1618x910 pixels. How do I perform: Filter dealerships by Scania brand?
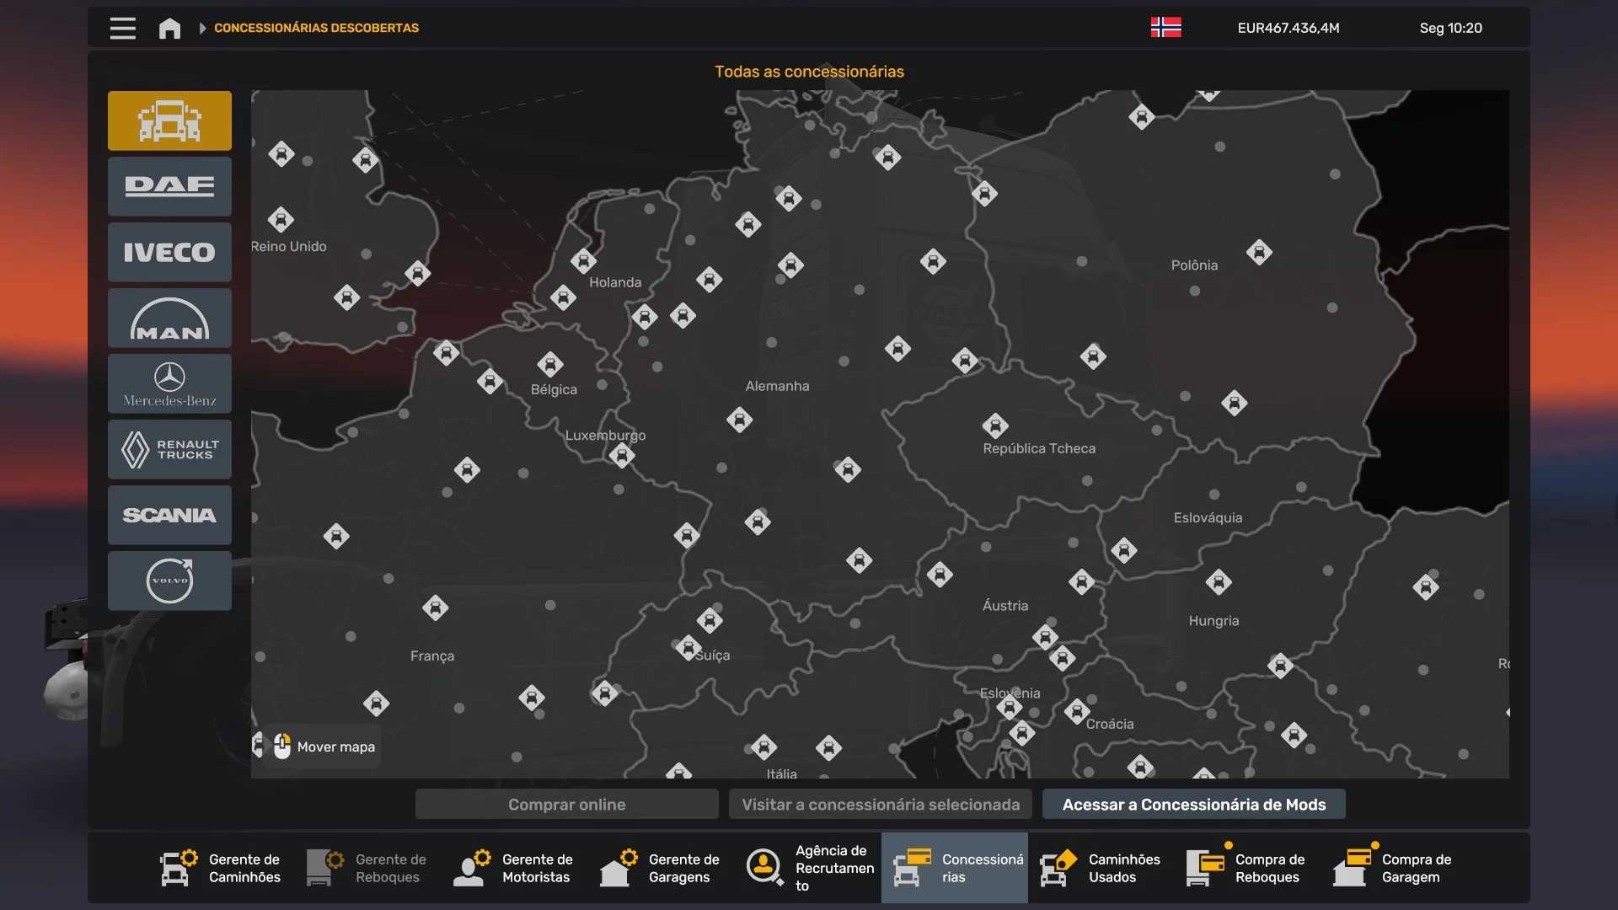pyautogui.click(x=169, y=515)
